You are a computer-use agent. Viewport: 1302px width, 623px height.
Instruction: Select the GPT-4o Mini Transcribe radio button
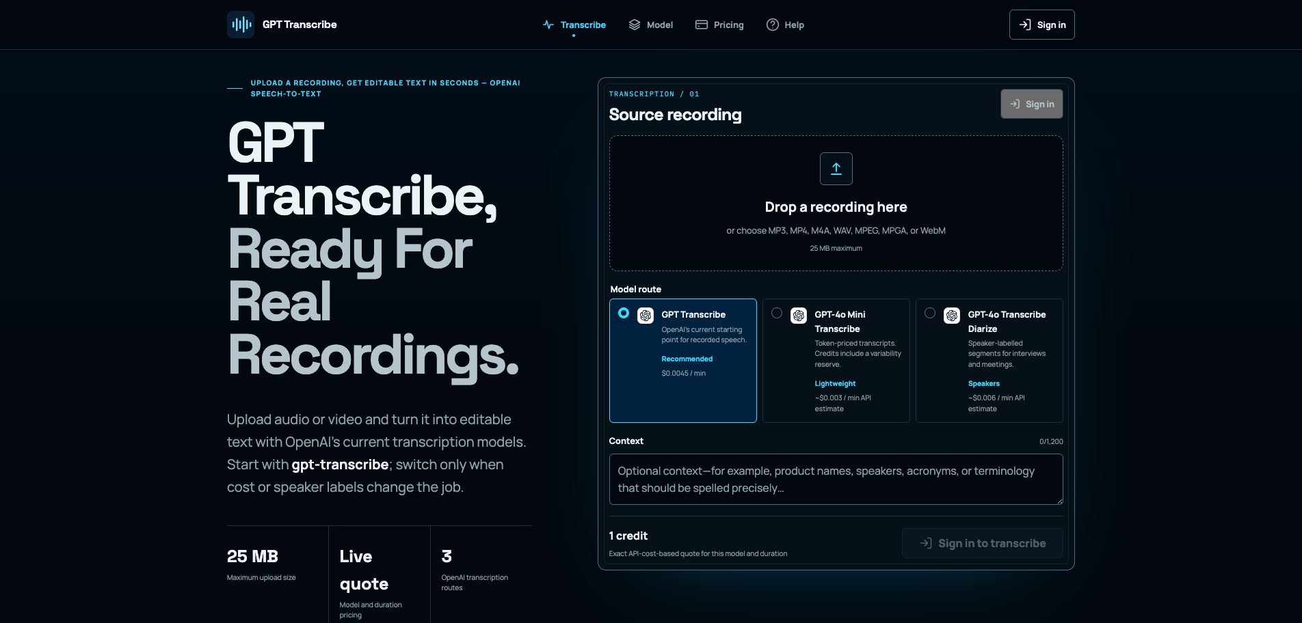click(777, 313)
